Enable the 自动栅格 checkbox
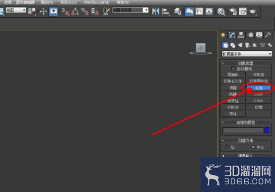This screenshot has width=275, height=192. (x=233, y=68)
